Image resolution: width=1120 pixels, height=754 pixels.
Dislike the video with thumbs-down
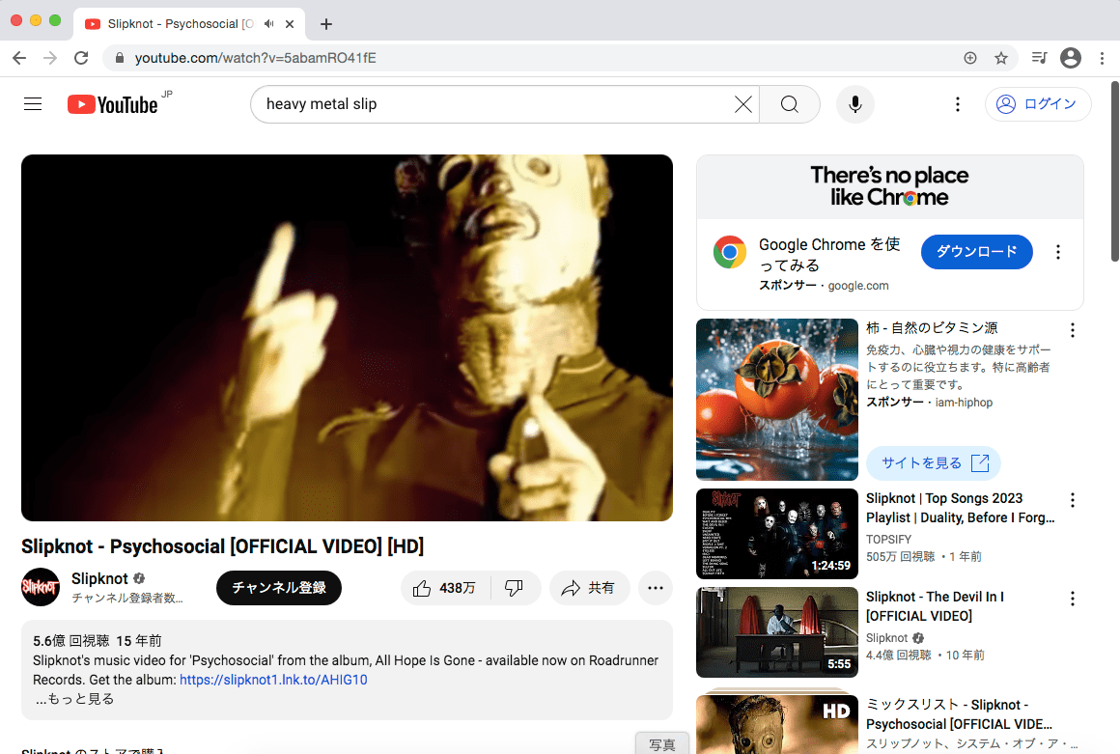pyautogui.click(x=514, y=588)
